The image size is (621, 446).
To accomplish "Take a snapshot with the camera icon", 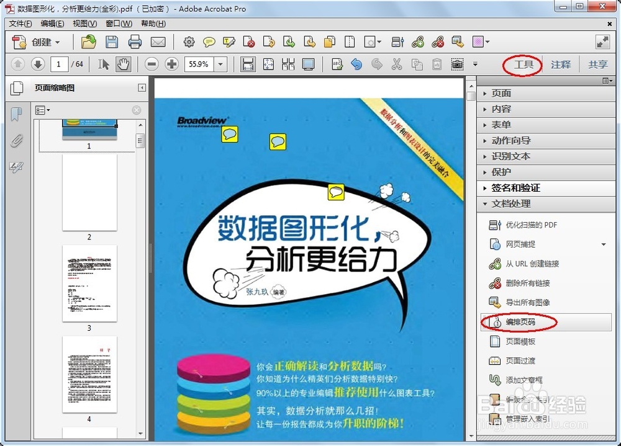I will pos(457,64).
